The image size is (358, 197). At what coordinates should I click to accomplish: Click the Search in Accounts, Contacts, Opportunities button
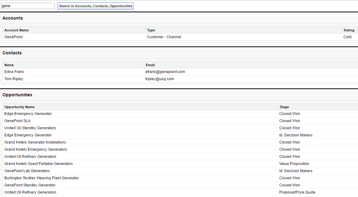click(x=95, y=6)
